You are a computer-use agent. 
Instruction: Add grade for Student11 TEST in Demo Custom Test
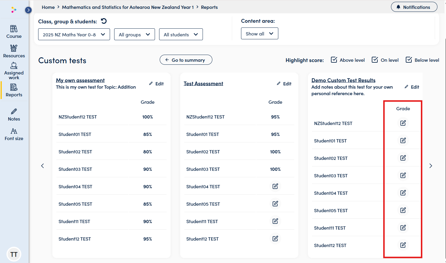click(x=403, y=228)
